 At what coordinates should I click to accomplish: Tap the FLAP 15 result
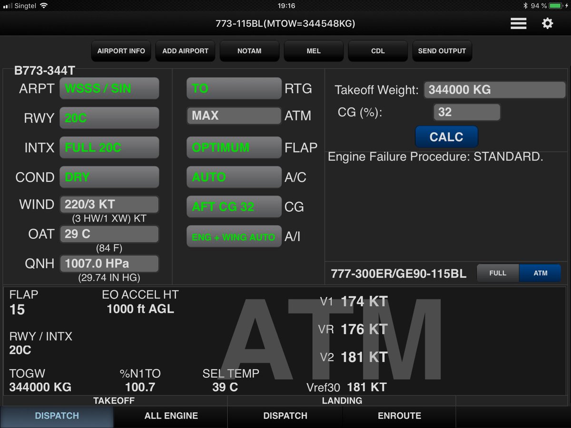[17, 310]
